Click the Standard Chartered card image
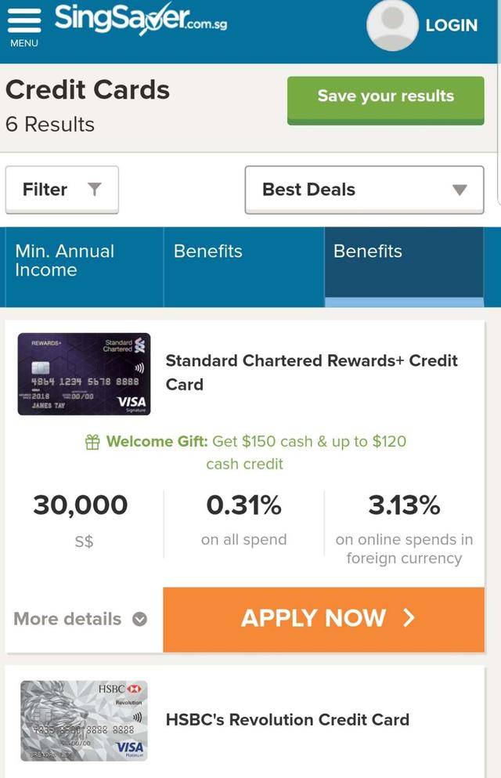501x778 pixels. (x=84, y=374)
